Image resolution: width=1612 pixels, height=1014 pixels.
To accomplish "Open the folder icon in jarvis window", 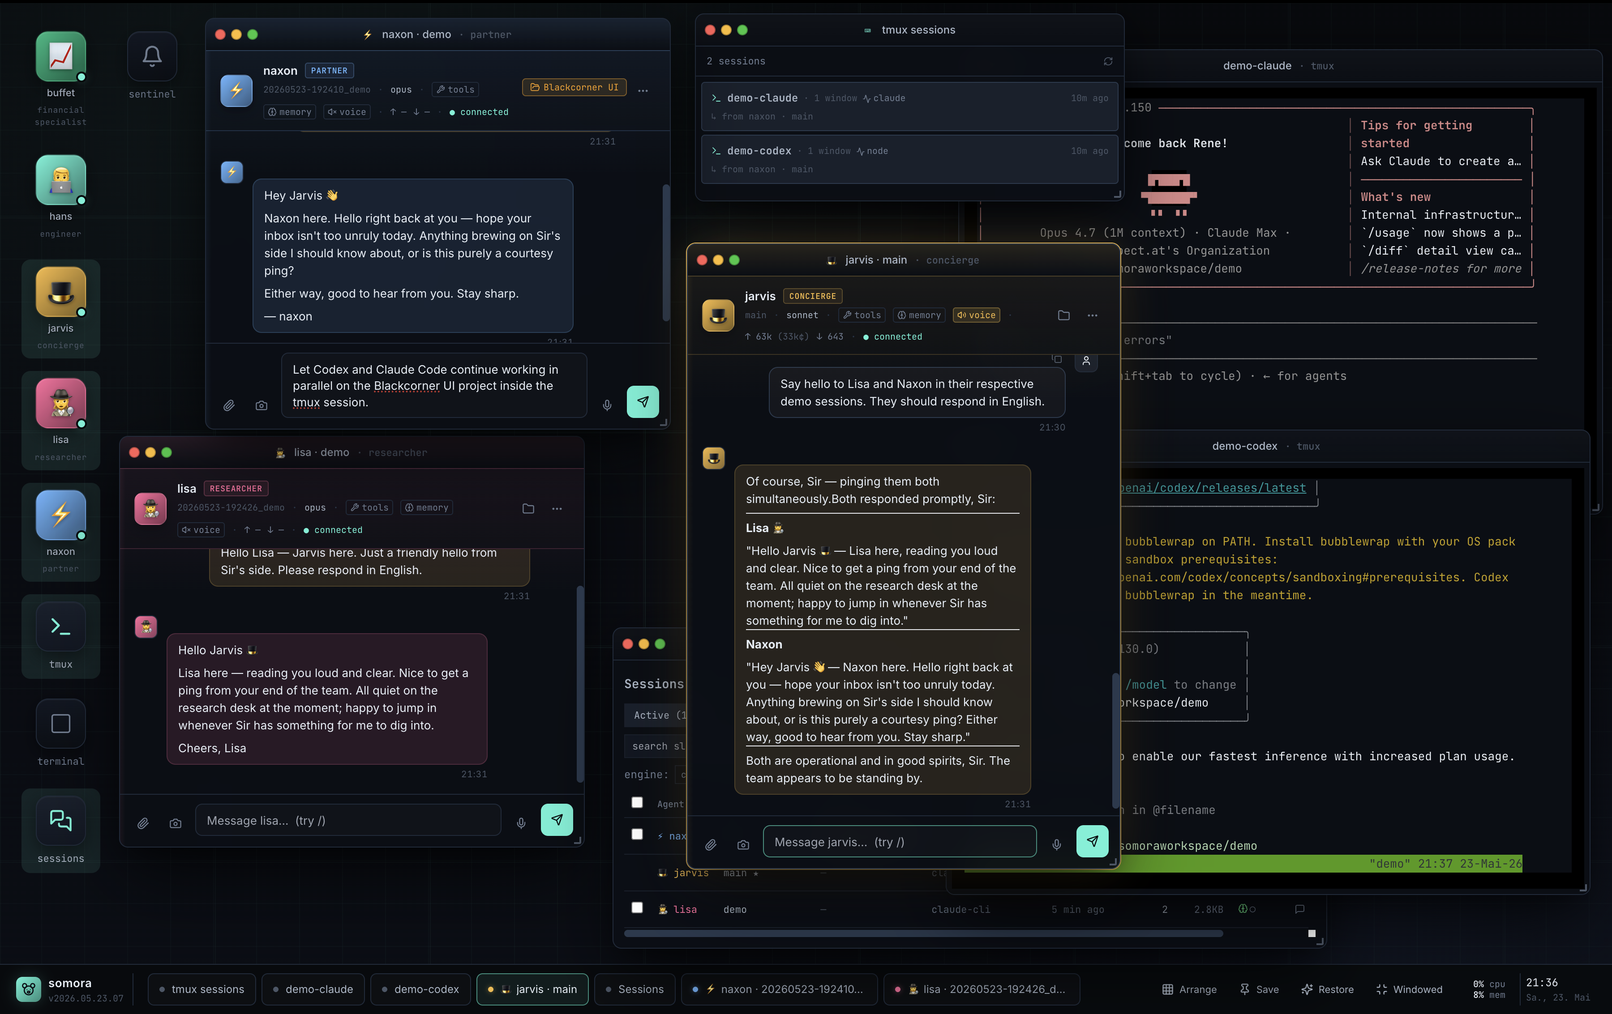I will point(1064,315).
